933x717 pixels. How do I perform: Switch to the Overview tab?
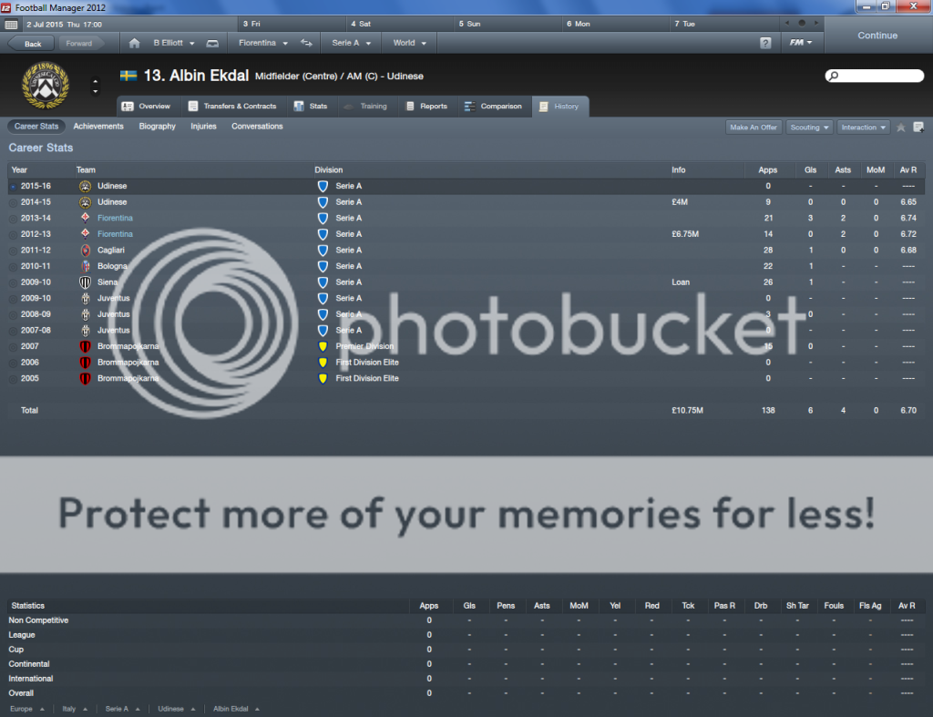tap(147, 107)
